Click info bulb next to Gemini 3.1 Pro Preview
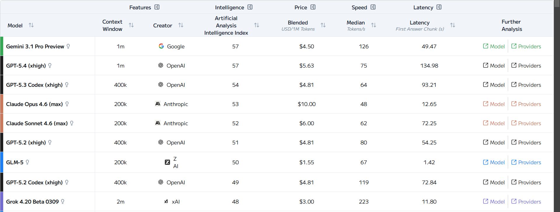Viewport: 560px width, 212px height. (x=68, y=46)
